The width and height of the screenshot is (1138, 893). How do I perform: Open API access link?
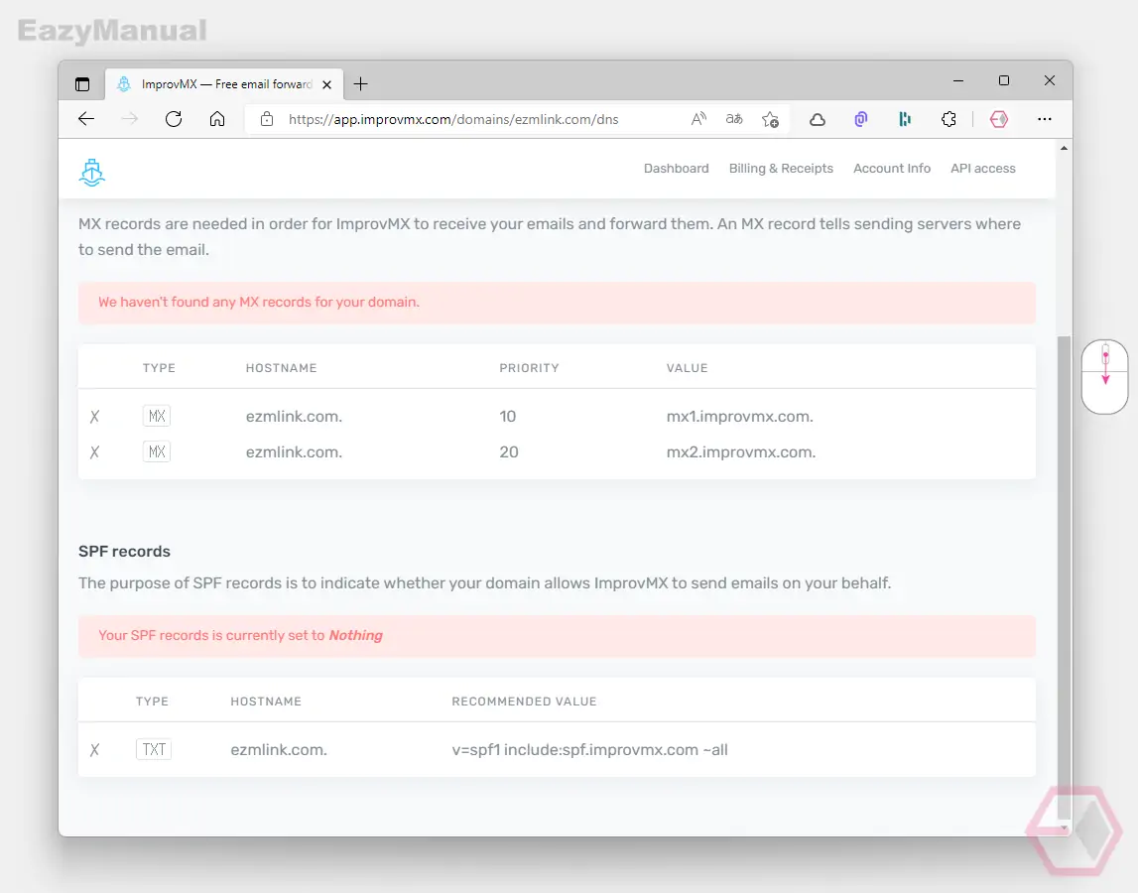(x=983, y=169)
